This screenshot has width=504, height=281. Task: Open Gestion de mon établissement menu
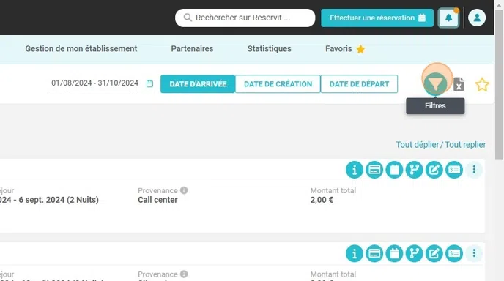coord(81,49)
